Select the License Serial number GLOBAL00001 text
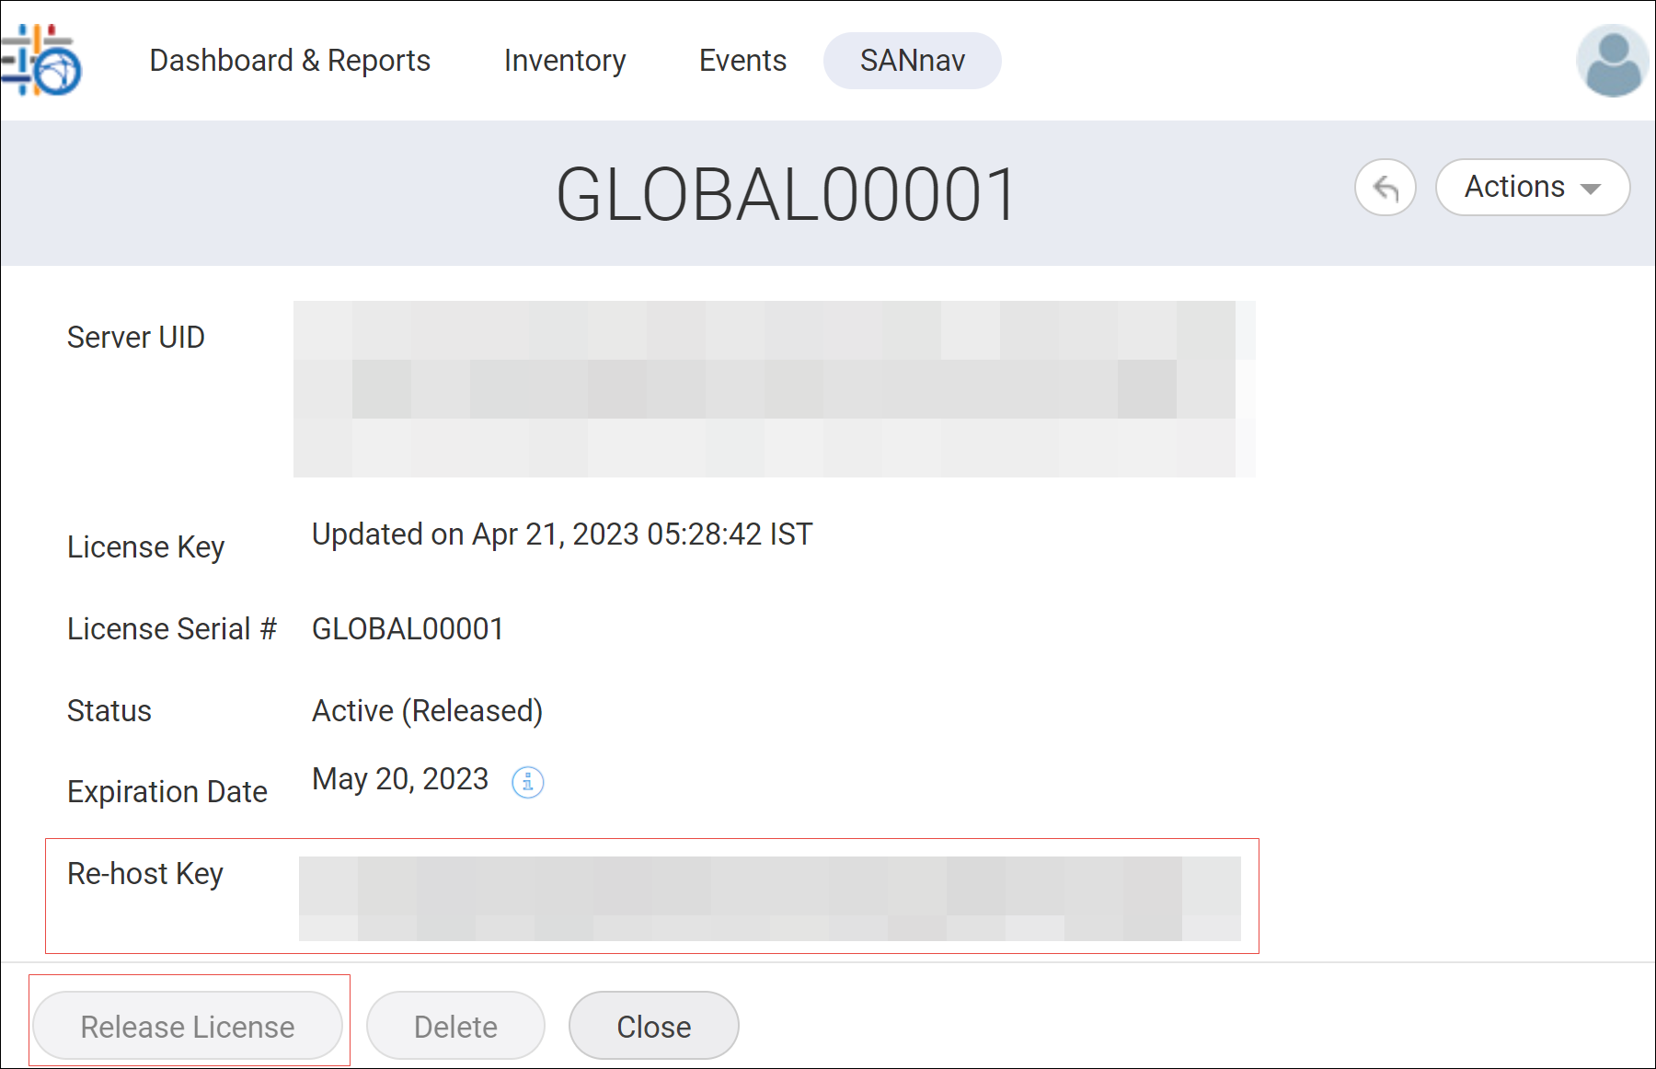Image resolution: width=1656 pixels, height=1069 pixels. (407, 628)
